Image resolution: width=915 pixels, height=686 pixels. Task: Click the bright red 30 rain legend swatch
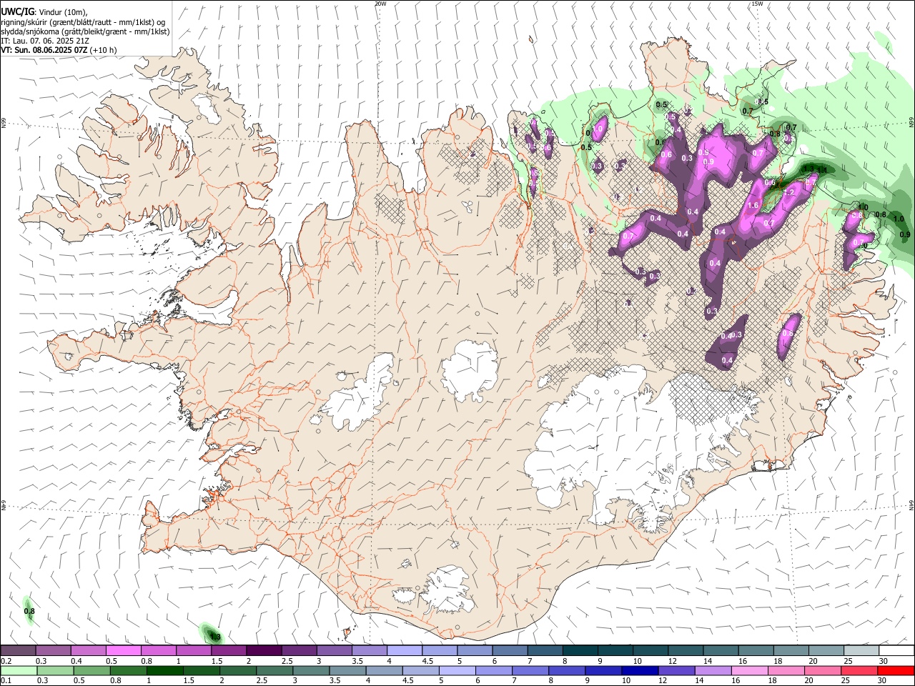pos(896,671)
